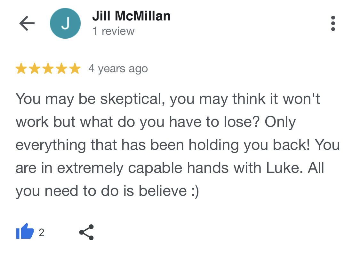Click the second rating star

click(x=35, y=68)
